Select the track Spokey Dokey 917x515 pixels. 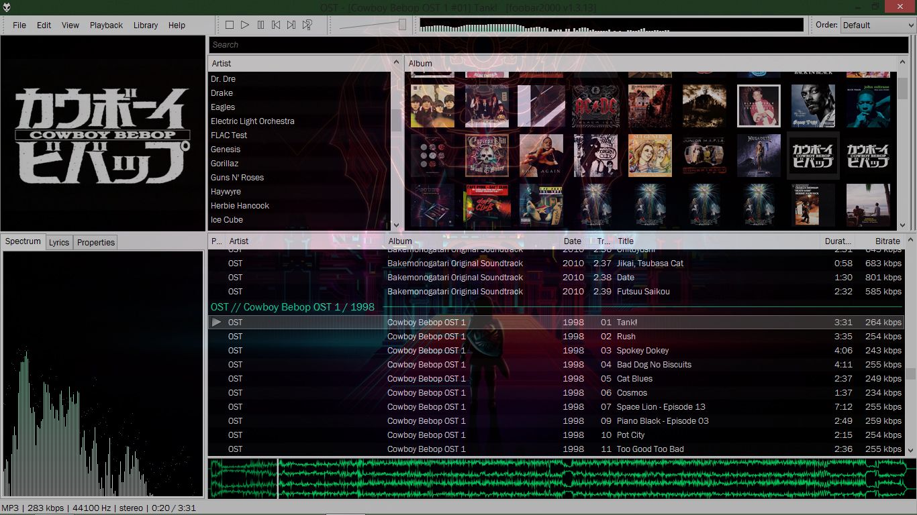pos(642,351)
